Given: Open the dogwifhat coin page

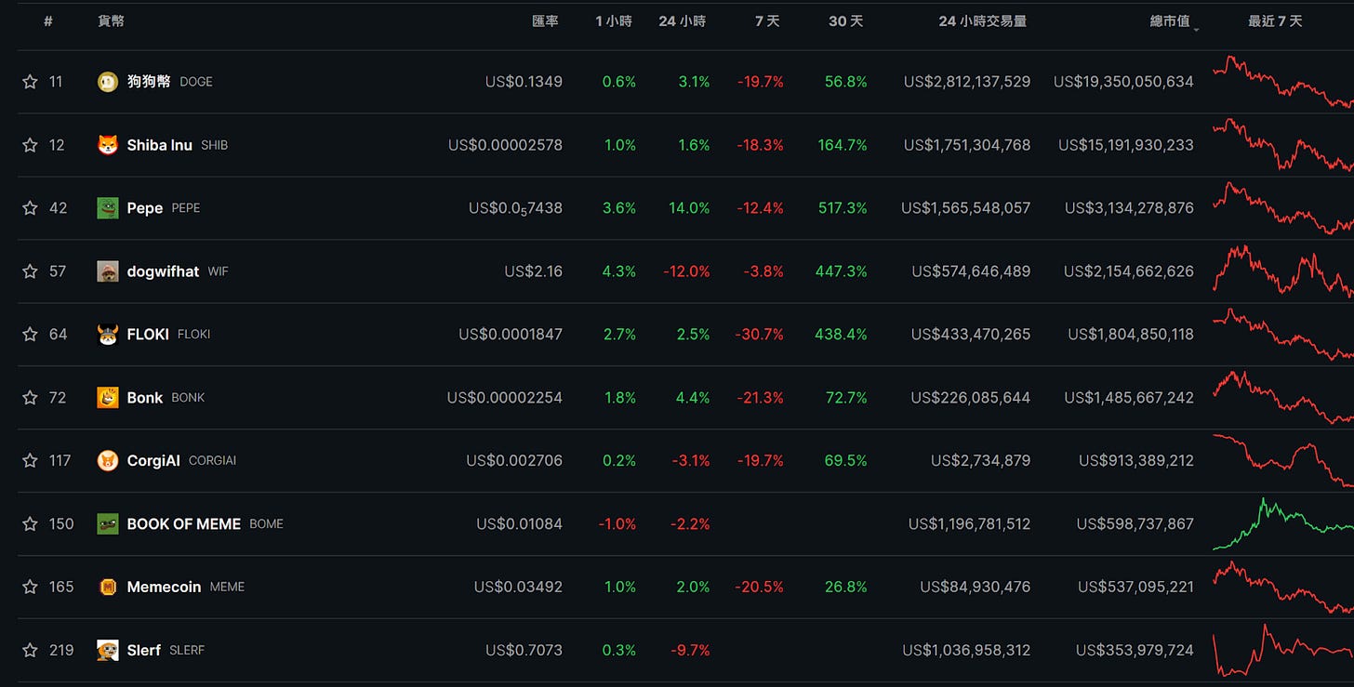Looking at the screenshot, I should 163,271.
